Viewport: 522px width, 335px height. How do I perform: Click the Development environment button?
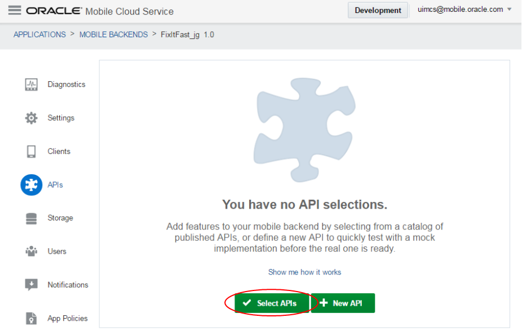click(x=378, y=10)
